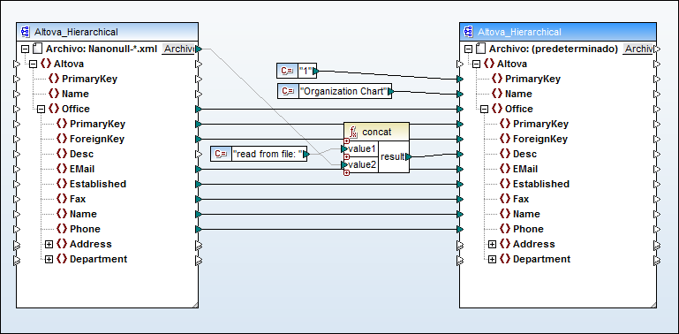Collapse the source Altova node
The width and height of the screenshot is (679, 334).
(x=34, y=65)
